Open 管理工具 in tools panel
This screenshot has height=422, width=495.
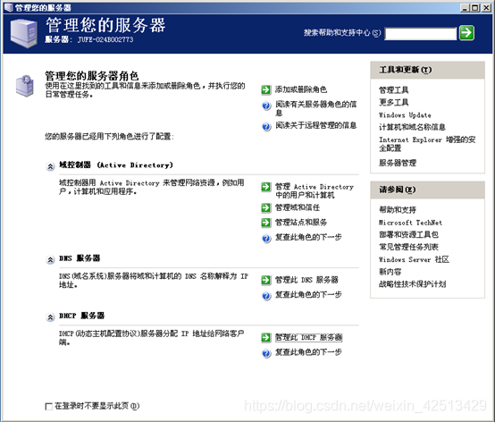tap(394, 90)
